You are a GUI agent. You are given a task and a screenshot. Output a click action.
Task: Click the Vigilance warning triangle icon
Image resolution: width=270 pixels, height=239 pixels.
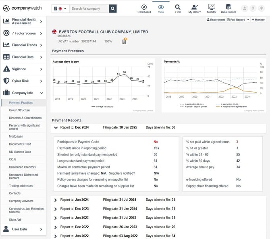click(x=6, y=69)
